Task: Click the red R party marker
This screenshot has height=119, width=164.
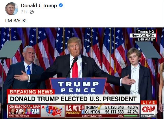Action: (x=83, y=107)
